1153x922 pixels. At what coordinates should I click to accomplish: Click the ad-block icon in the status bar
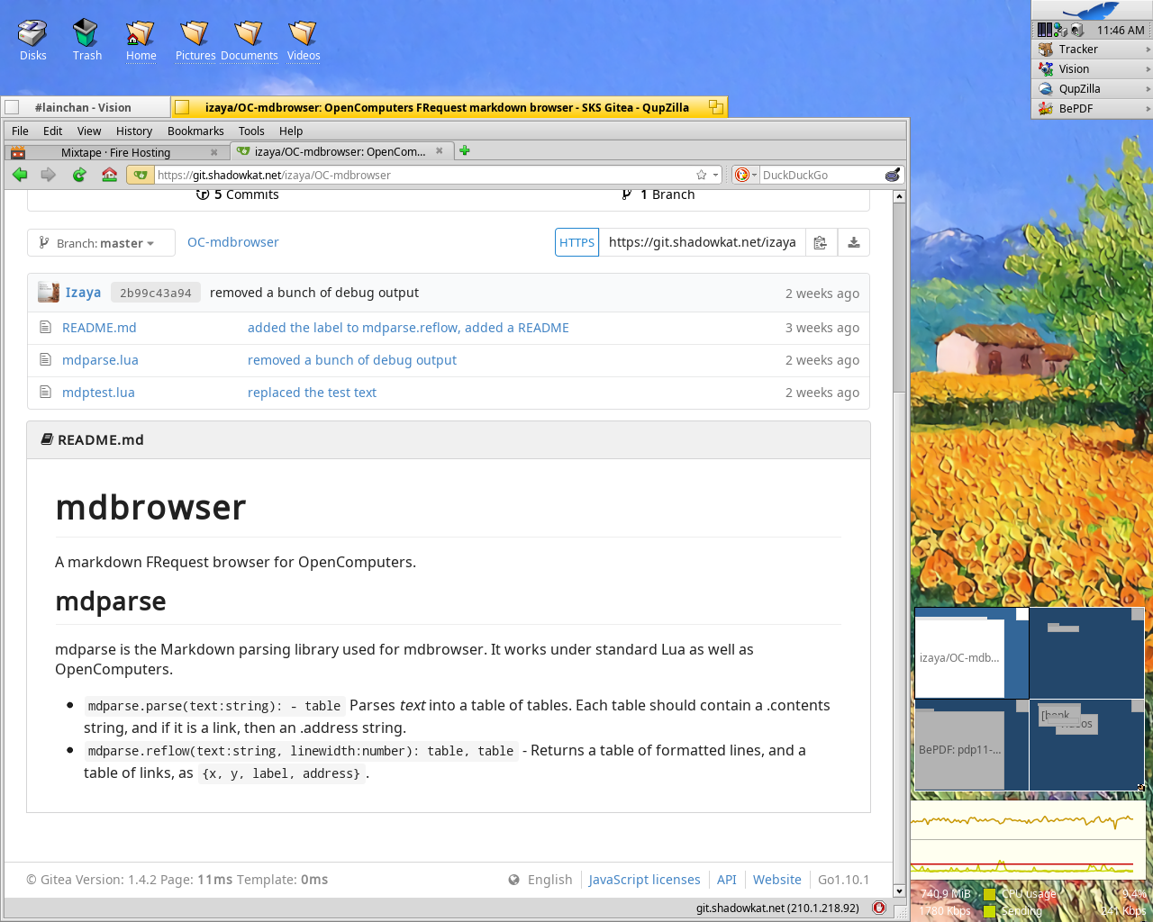(x=878, y=908)
